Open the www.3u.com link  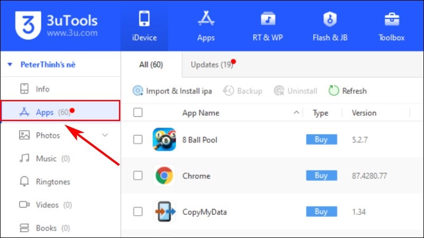[72, 33]
